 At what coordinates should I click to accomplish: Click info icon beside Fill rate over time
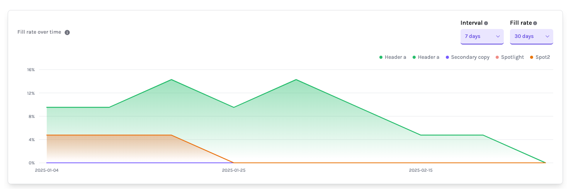pos(67,32)
